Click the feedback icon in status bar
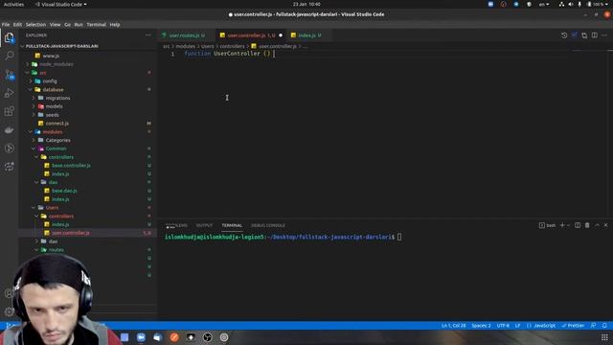The width and height of the screenshot is (613, 345). tap(594, 326)
